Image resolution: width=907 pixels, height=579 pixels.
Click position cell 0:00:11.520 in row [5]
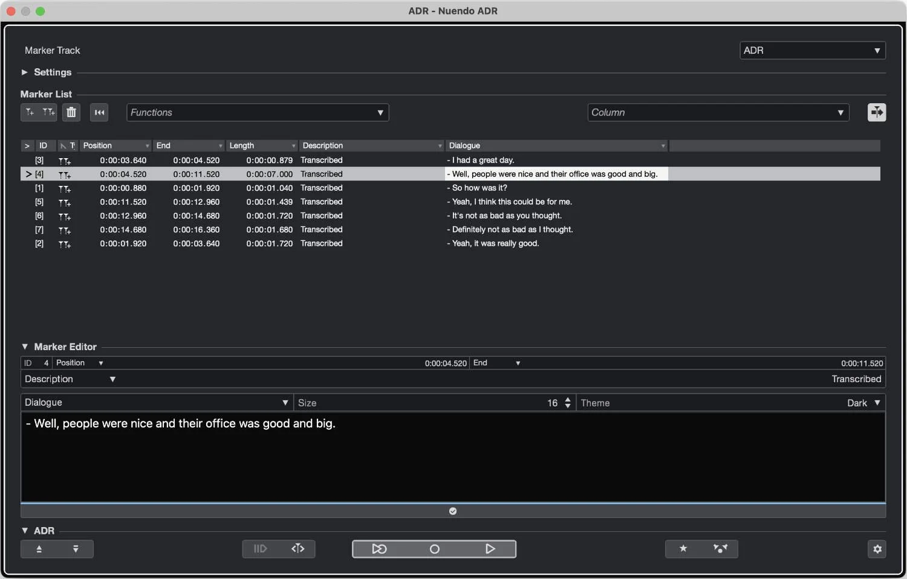(123, 202)
